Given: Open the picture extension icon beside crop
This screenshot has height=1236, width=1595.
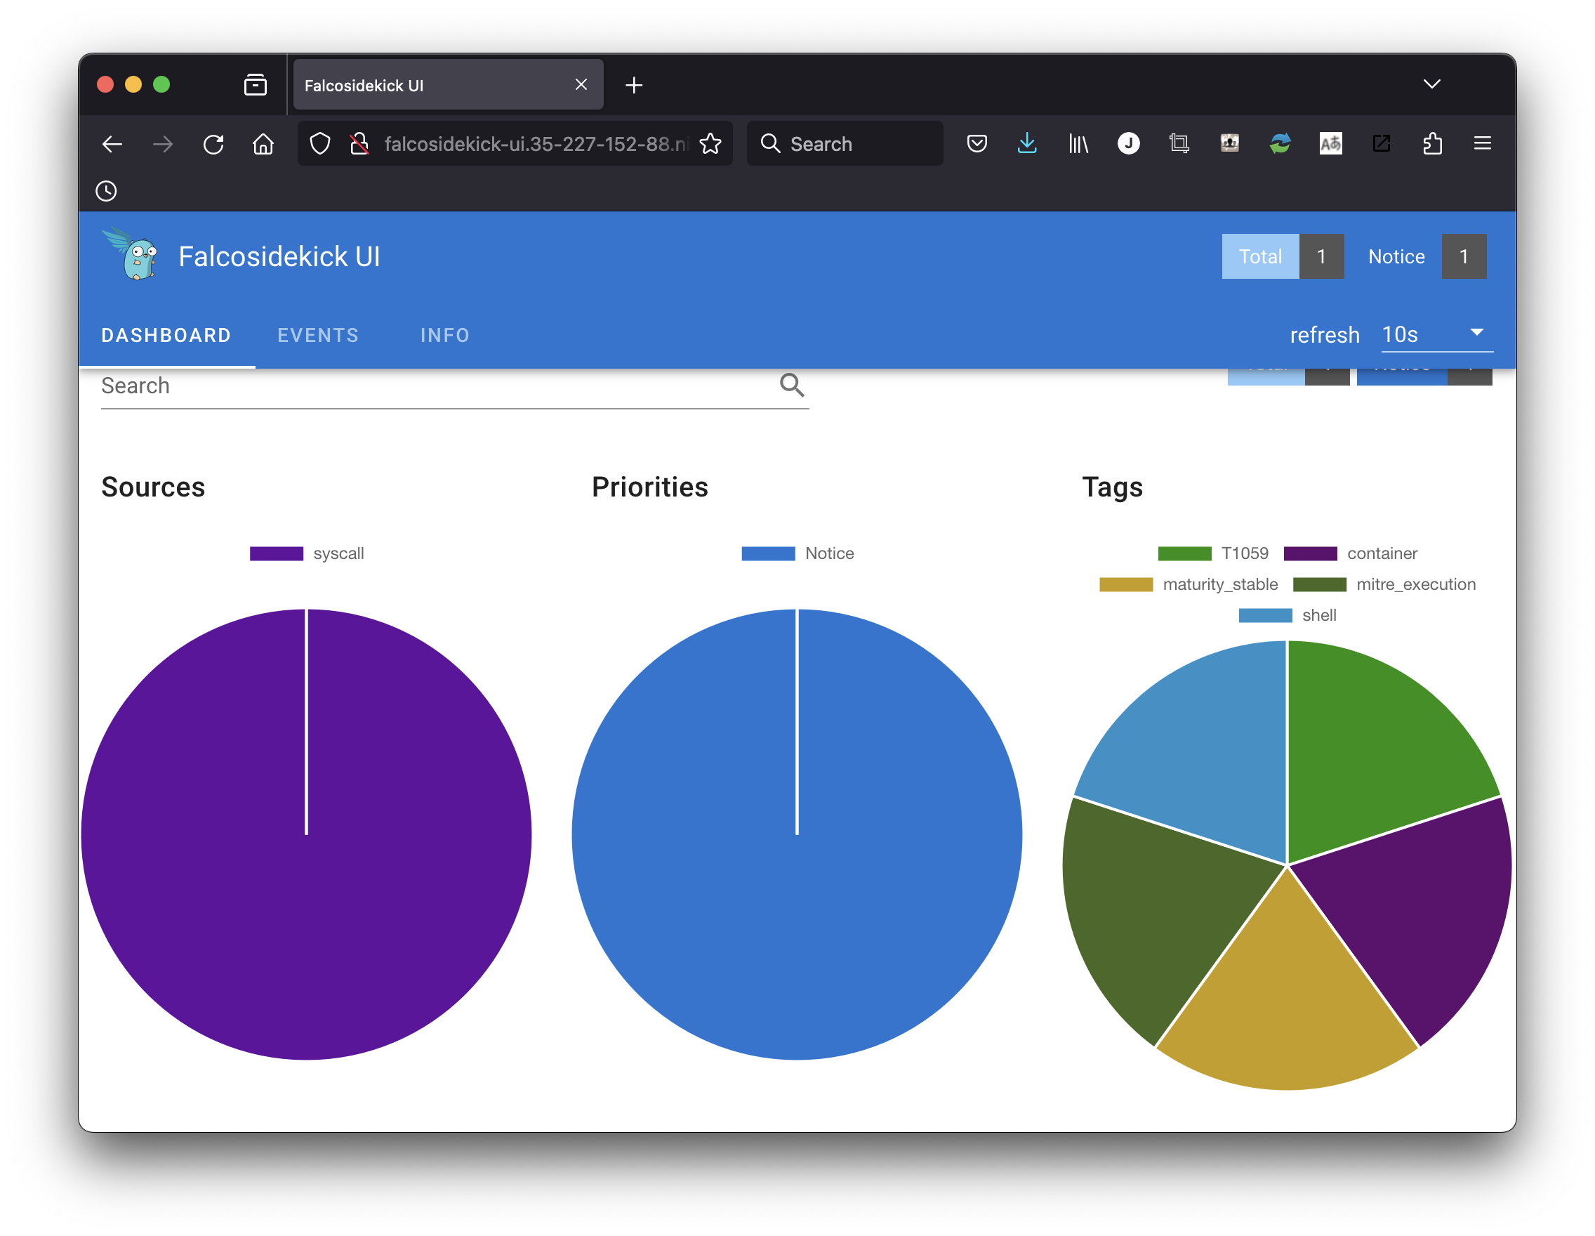Looking at the screenshot, I should [1230, 143].
